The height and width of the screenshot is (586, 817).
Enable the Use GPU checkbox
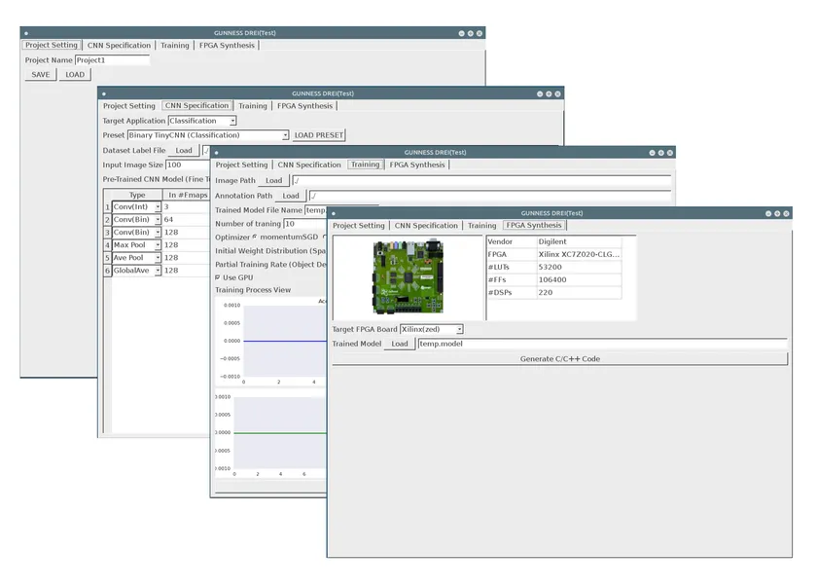tap(218, 277)
